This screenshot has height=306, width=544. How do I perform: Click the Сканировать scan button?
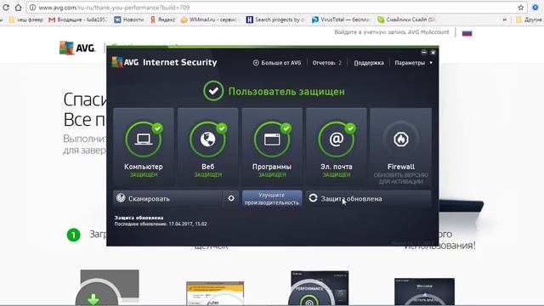167,198
